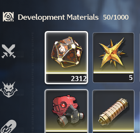The height and width of the screenshot is (133, 140).
Task: Click the quantity 5 label
Action: click(x=131, y=78)
